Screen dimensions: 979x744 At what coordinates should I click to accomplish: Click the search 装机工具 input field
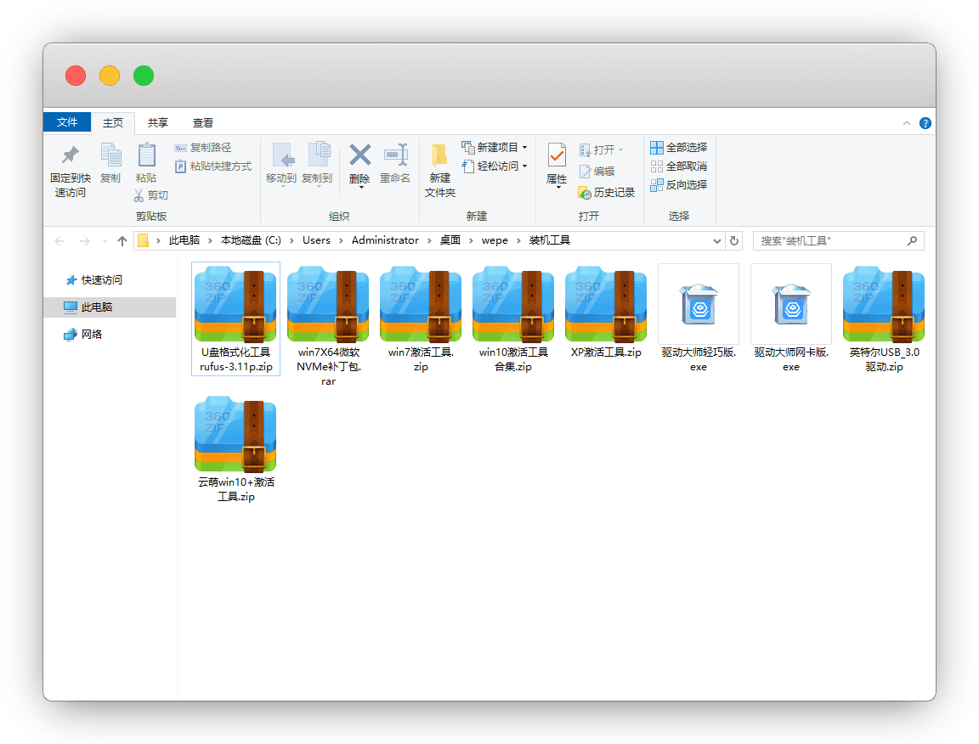(x=829, y=241)
